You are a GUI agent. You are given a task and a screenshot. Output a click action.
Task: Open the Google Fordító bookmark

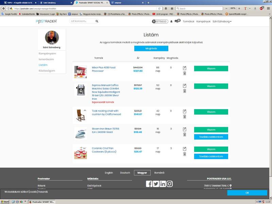(x=9, y=14)
